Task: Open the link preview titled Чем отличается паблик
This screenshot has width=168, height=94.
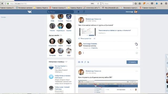Action: tap(114, 30)
